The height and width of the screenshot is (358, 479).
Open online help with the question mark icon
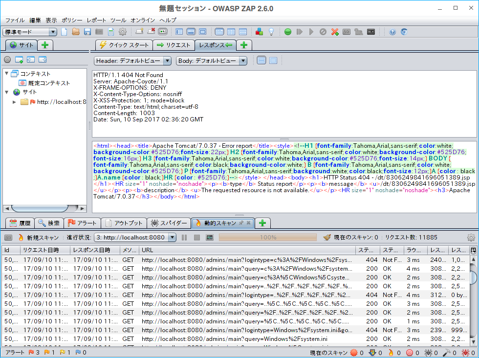point(392,32)
